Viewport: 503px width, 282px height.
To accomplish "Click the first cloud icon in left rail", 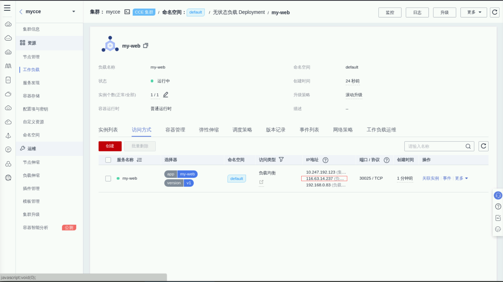I will (8, 24).
